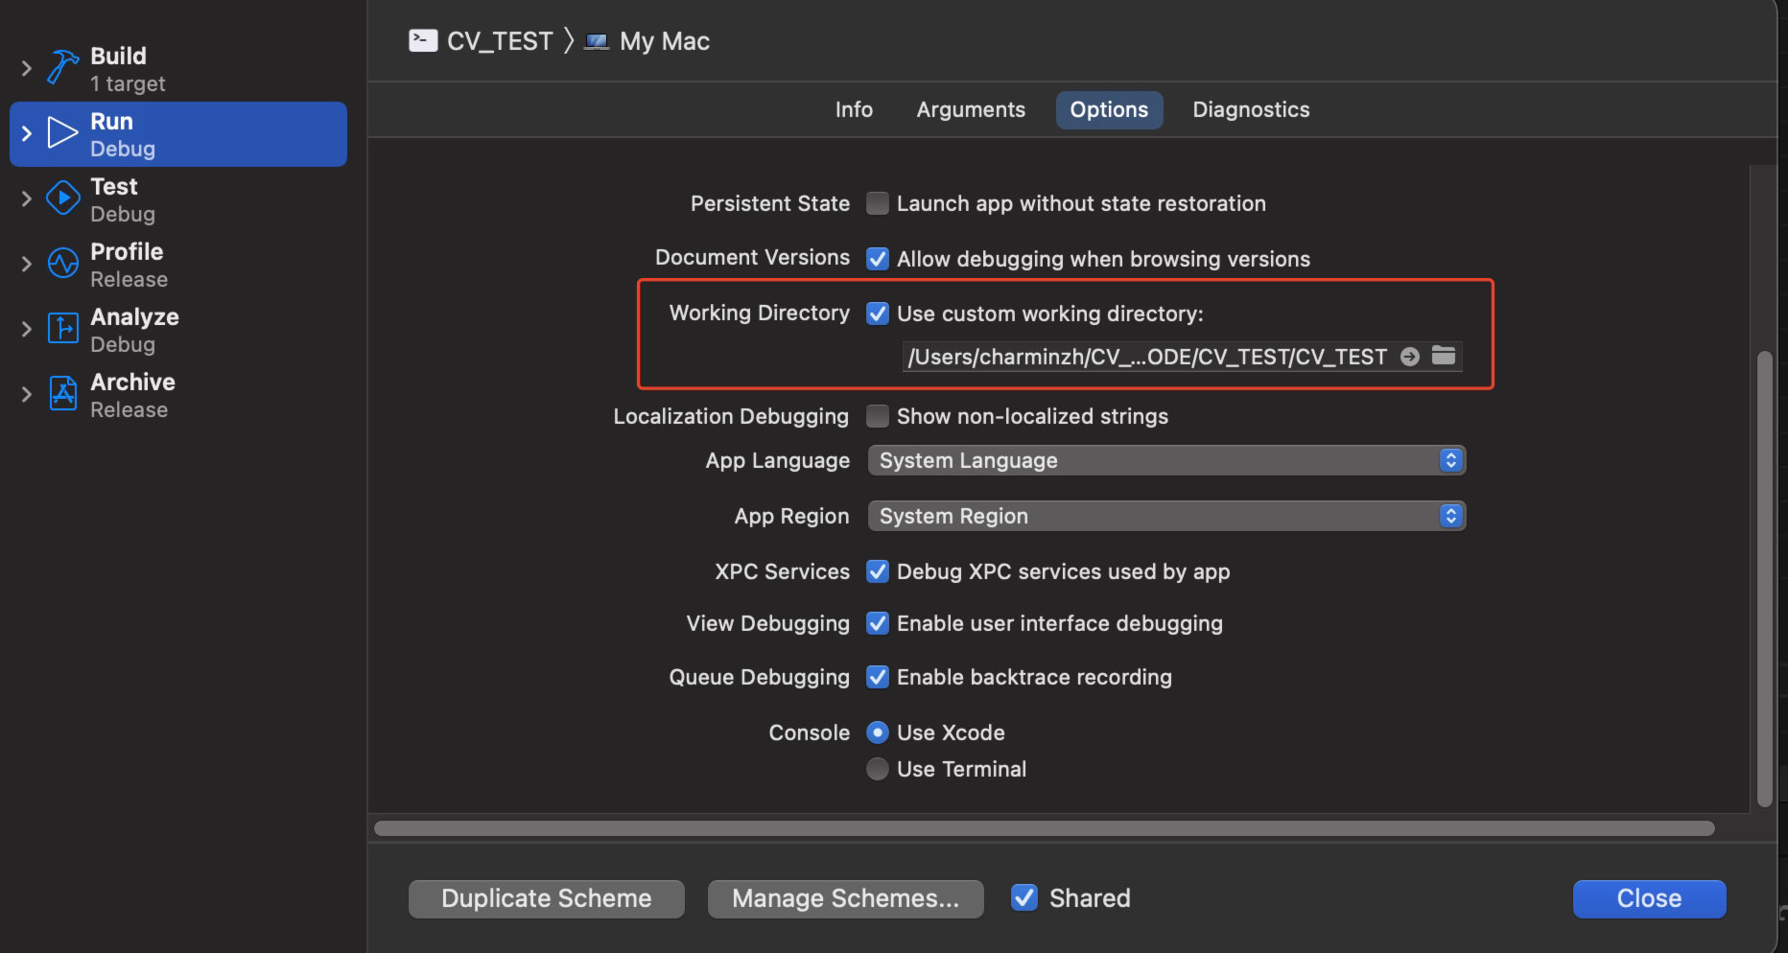The image size is (1788, 953).
Task: Uncheck Allow debugging when browsing versions
Action: [x=878, y=259]
